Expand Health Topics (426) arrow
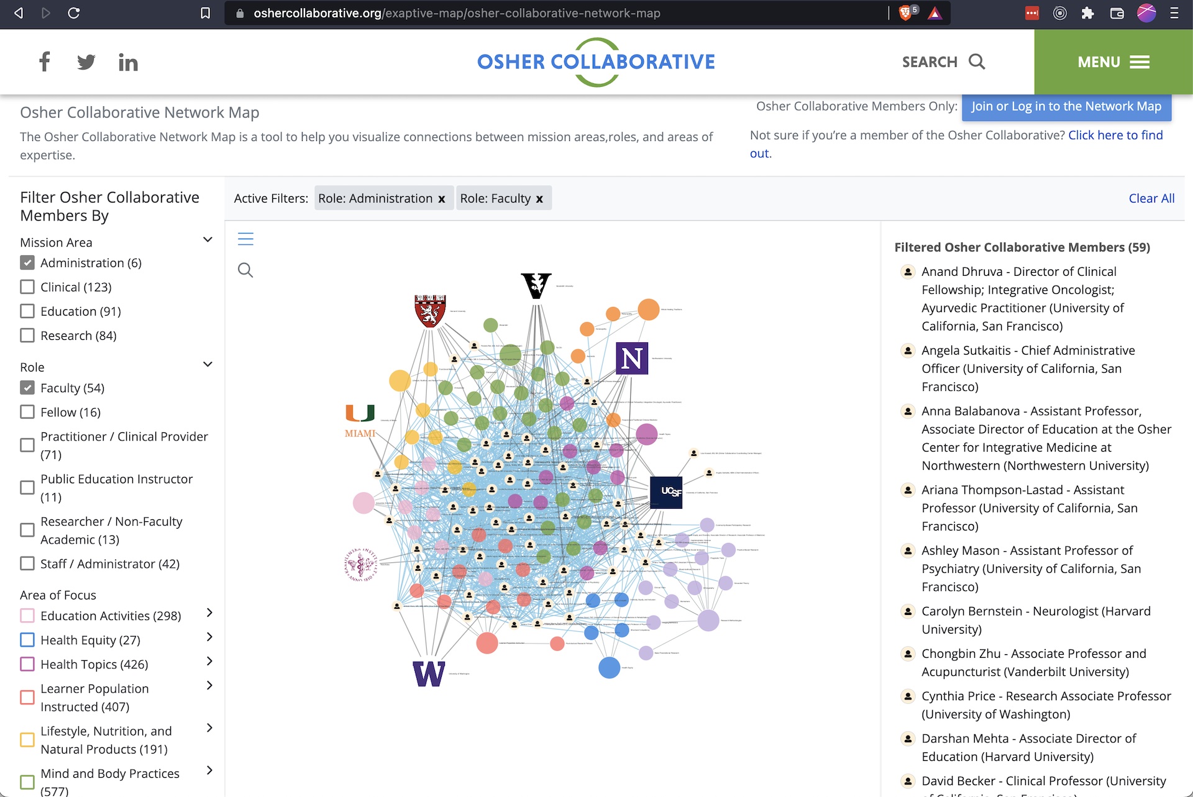The image size is (1193, 797). [x=209, y=662]
